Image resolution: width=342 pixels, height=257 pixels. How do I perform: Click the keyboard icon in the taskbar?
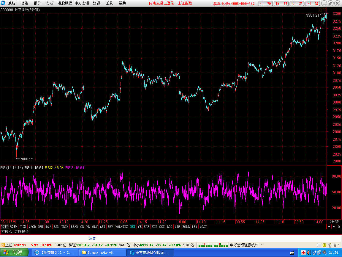point(292,253)
